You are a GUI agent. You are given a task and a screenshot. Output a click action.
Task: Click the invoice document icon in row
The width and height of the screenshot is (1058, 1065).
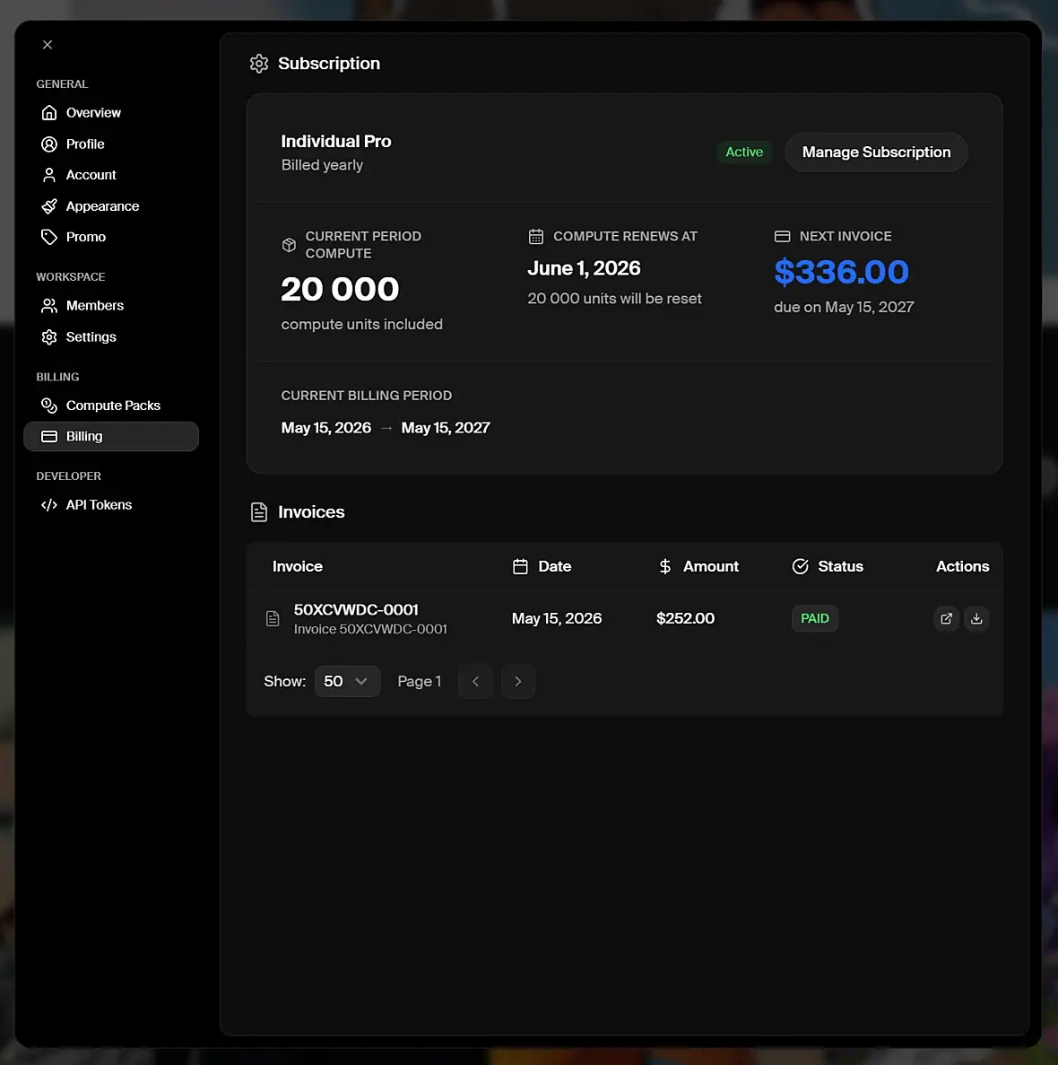[273, 619]
